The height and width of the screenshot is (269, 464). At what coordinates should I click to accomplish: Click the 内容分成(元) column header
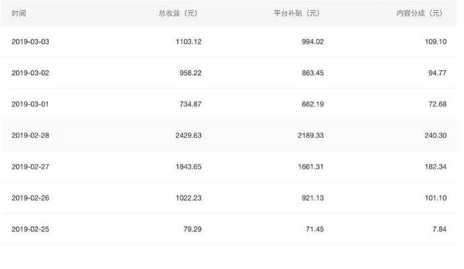[420, 13]
